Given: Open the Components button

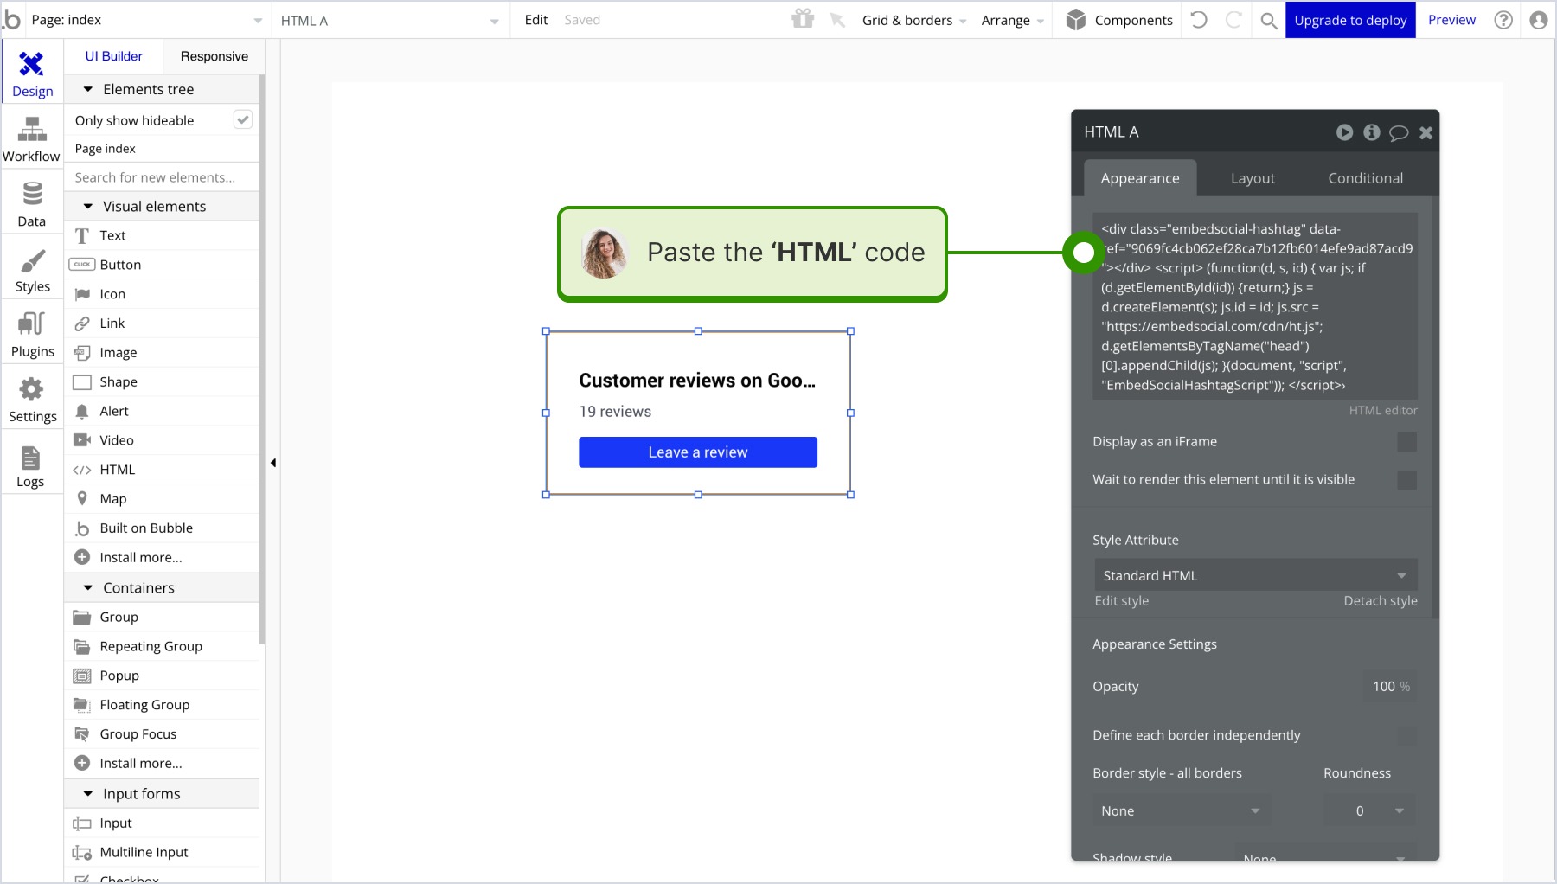Looking at the screenshot, I should [x=1119, y=20].
